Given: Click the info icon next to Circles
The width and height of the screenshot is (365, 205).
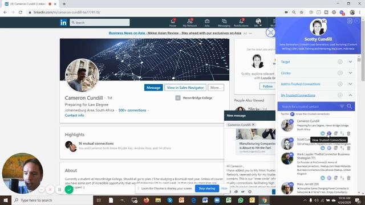Looking at the screenshot, I should coord(340,73).
